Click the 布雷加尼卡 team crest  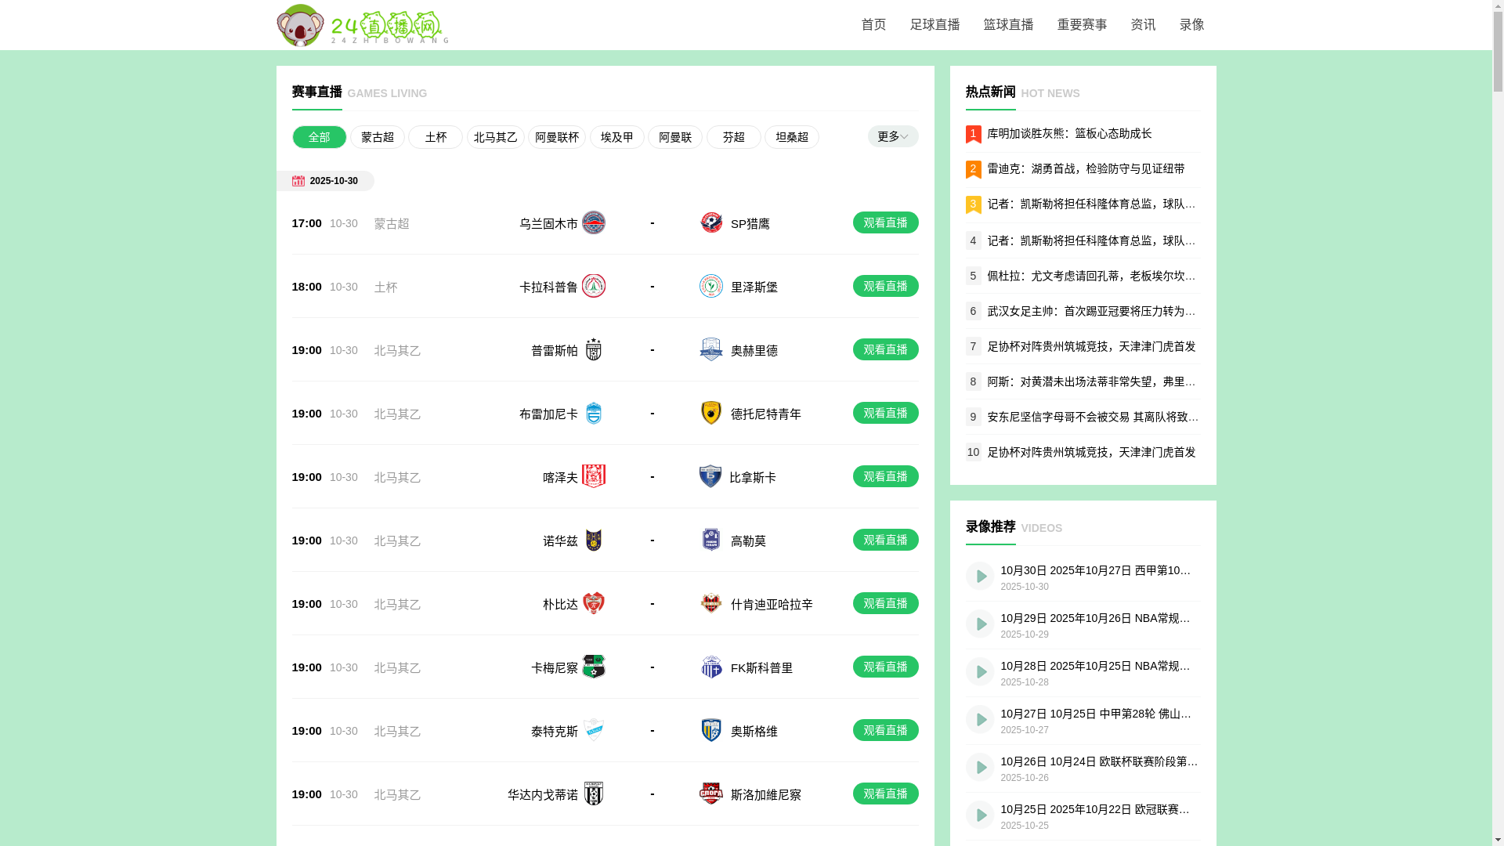(594, 413)
